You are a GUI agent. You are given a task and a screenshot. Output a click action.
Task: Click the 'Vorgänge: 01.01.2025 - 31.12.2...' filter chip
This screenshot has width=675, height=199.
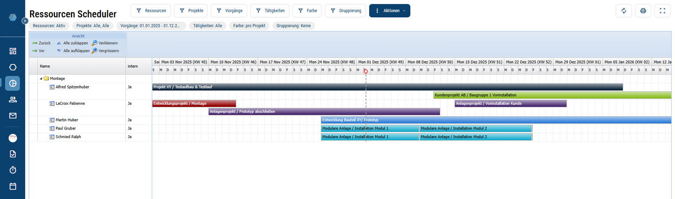pyautogui.click(x=151, y=26)
